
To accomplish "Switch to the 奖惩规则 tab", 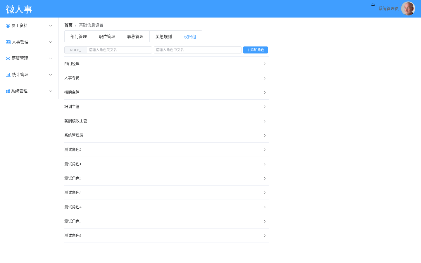I will click(164, 37).
